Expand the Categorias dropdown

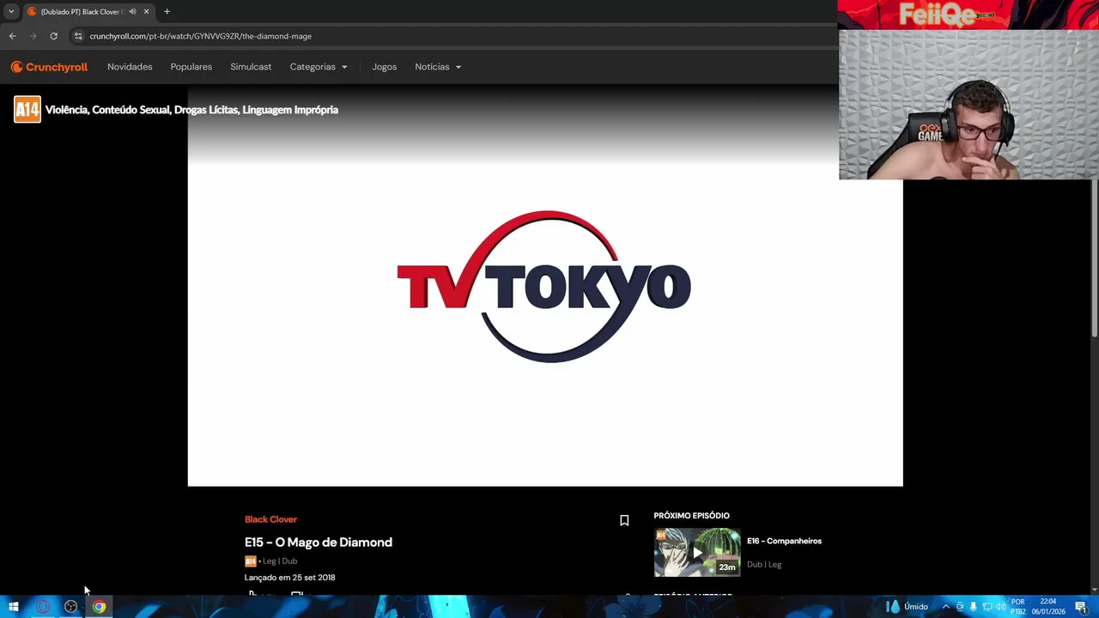coord(319,67)
